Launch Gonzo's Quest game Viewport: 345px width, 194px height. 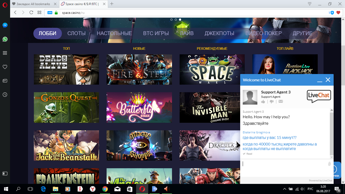(66, 107)
